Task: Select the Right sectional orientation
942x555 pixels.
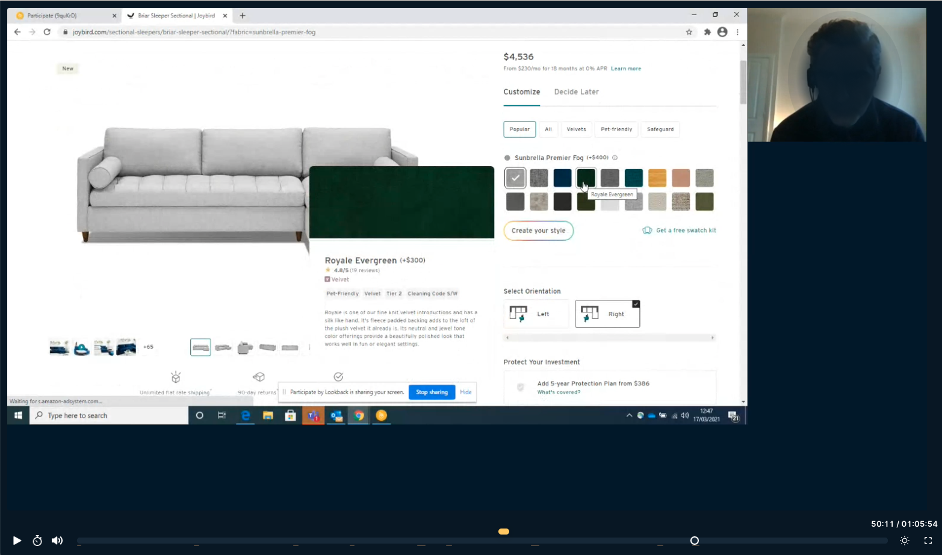Action: tap(607, 314)
